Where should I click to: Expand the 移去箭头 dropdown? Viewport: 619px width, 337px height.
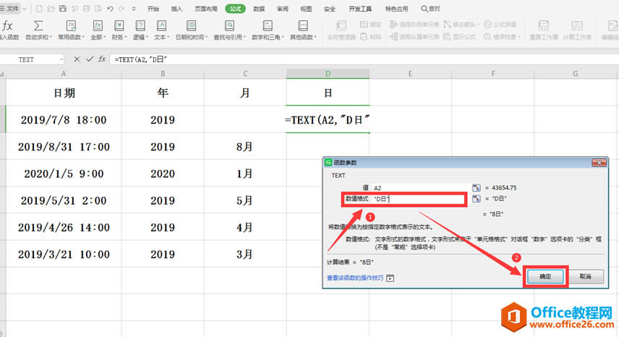point(478,25)
